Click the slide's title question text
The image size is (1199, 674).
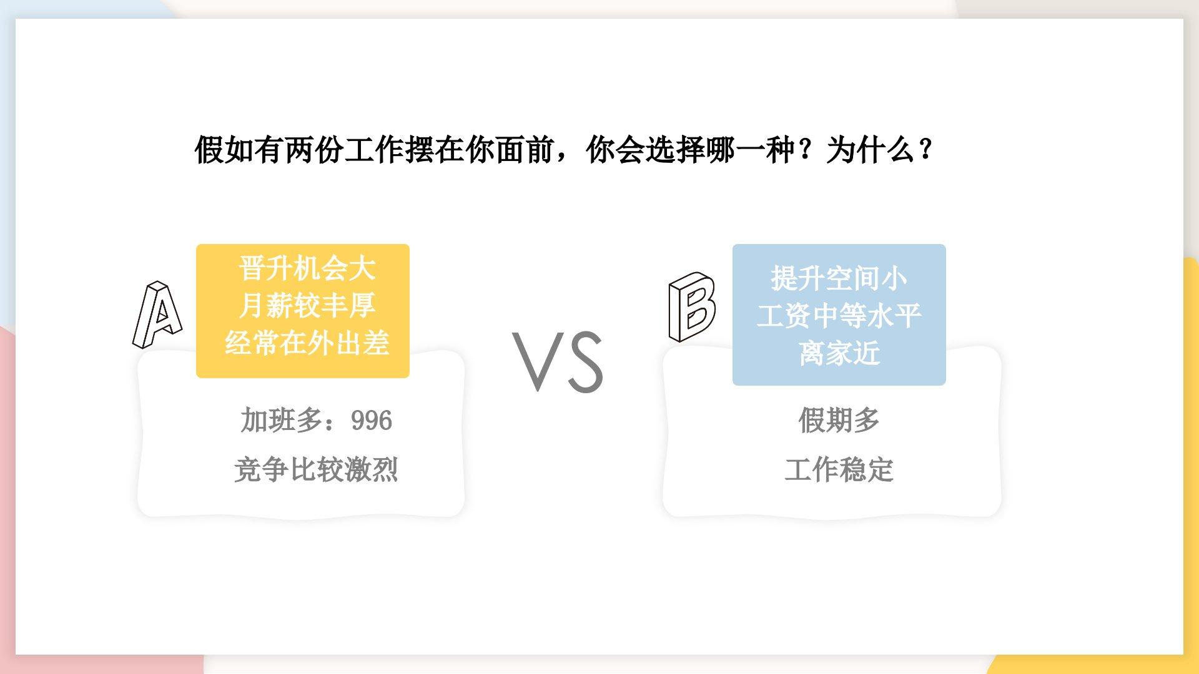(x=564, y=150)
